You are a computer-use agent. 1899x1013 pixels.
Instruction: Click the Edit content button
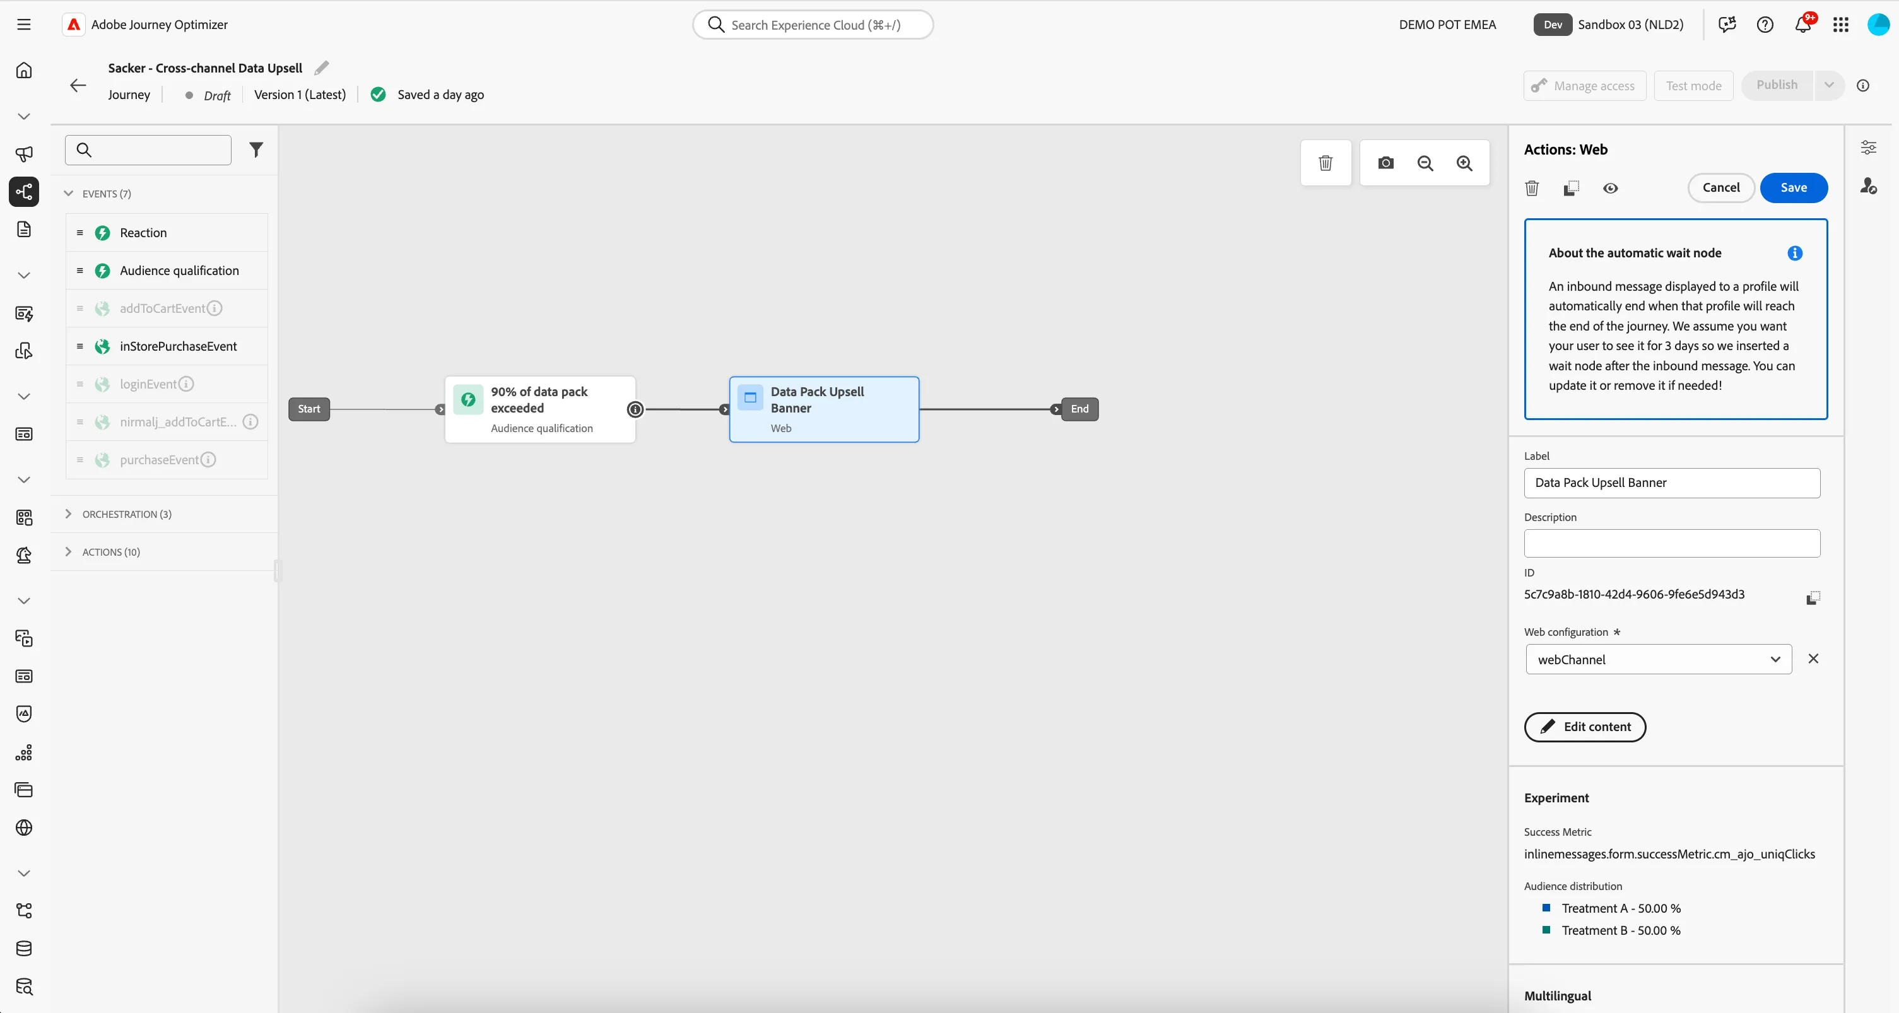tap(1585, 727)
